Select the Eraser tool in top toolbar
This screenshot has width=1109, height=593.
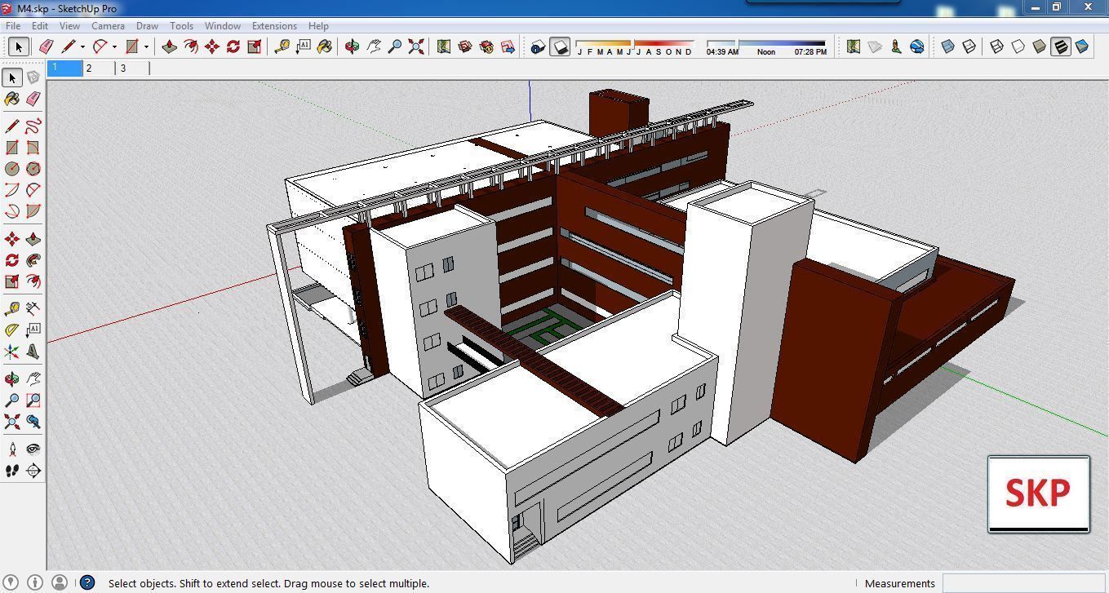pos(47,46)
